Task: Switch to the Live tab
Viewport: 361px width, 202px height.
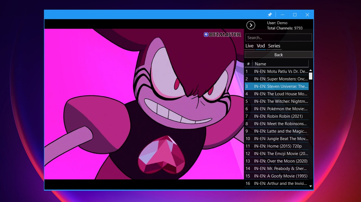Action: [249, 46]
